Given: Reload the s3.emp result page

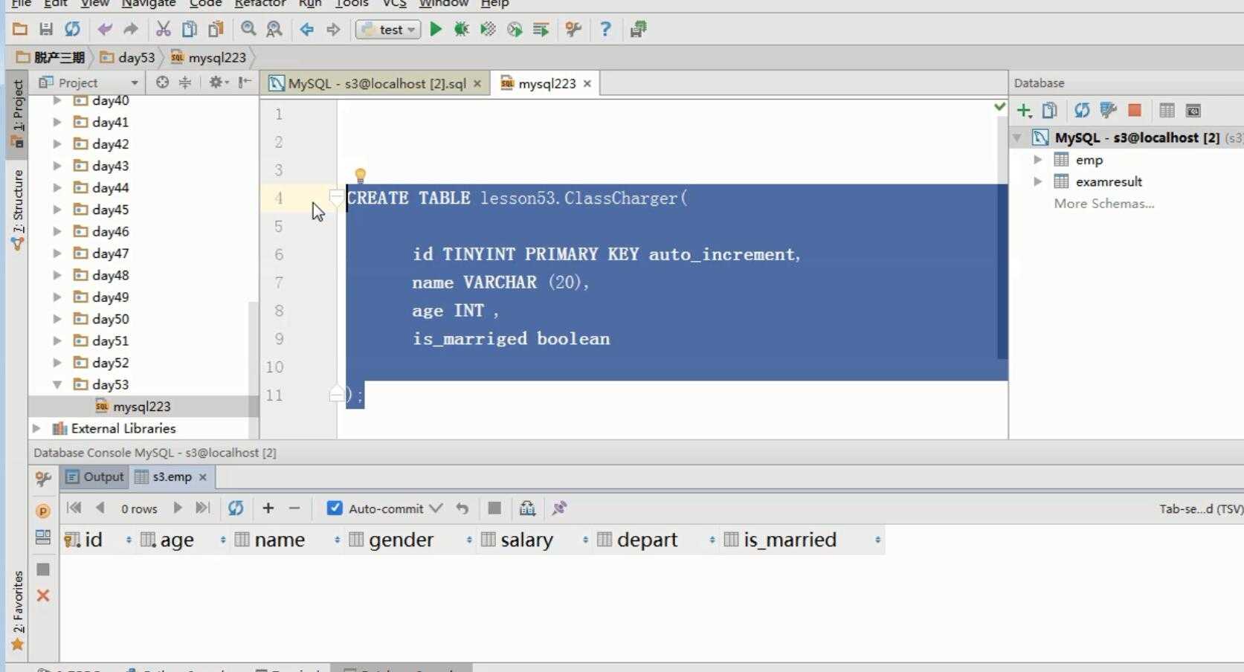Looking at the screenshot, I should pos(236,508).
